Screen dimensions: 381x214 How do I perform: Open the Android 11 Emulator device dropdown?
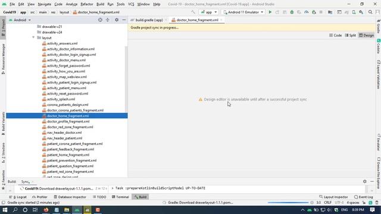coord(243,12)
